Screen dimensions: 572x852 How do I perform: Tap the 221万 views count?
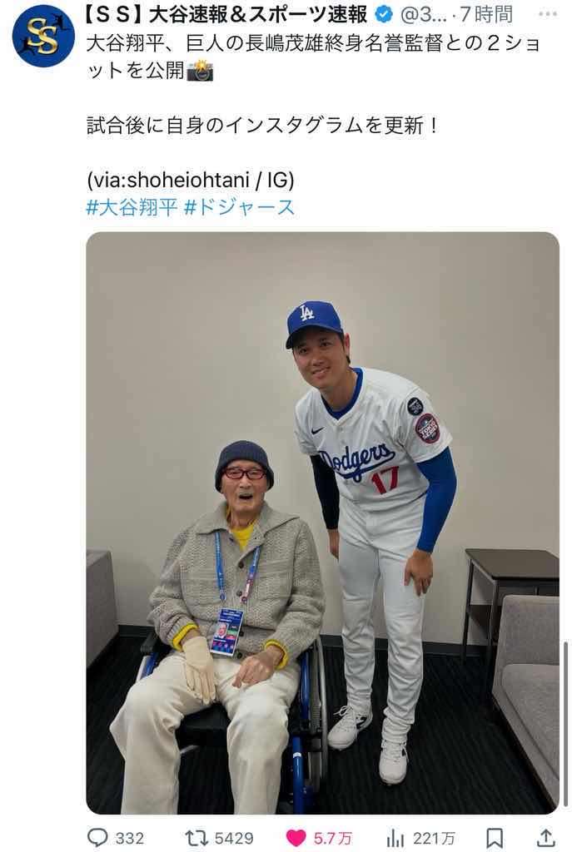tap(434, 838)
